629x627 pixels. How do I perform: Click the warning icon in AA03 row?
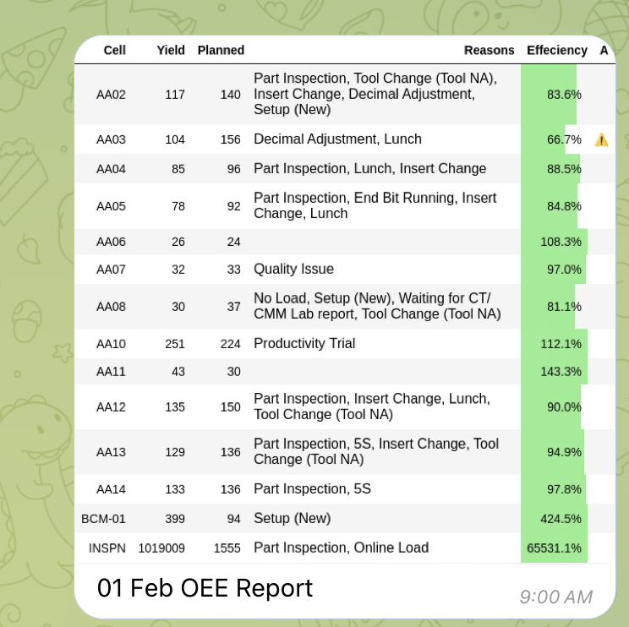point(601,139)
